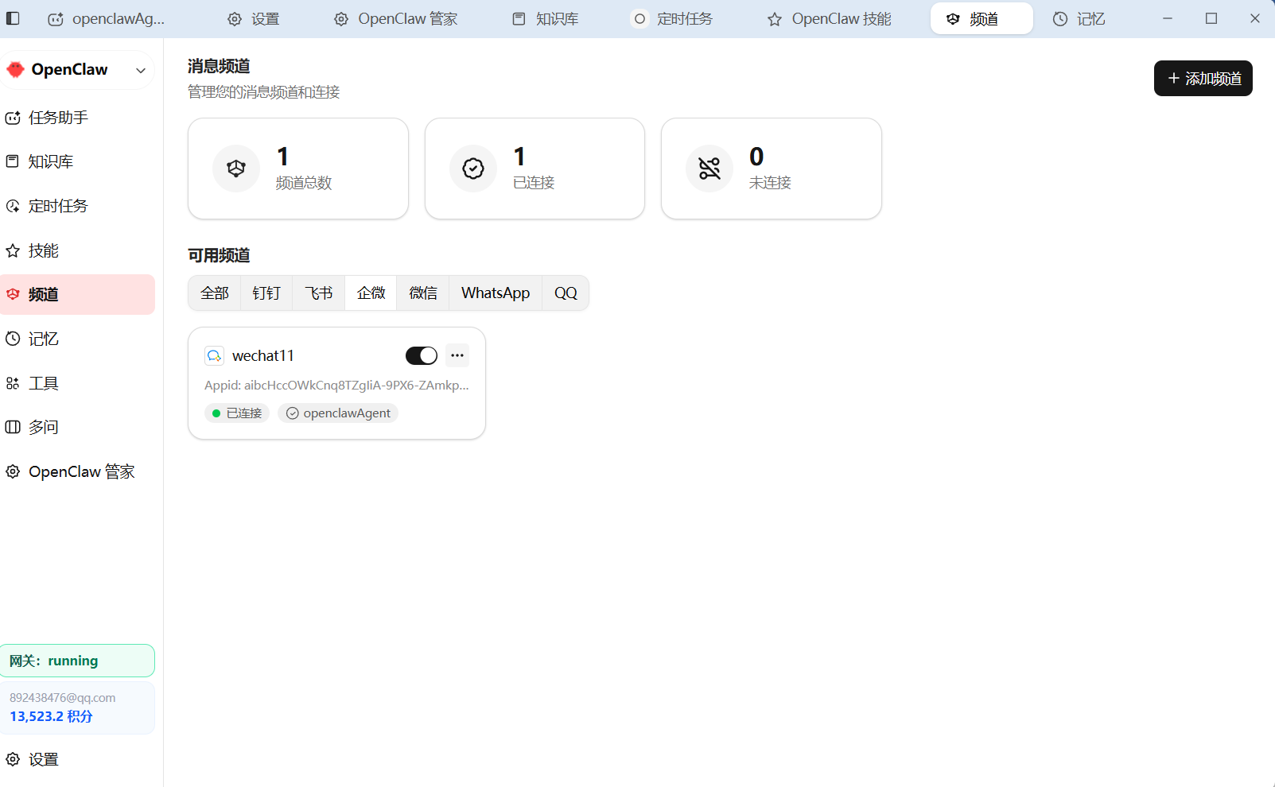Filter channels by 钉钉

[x=266, y=293]
